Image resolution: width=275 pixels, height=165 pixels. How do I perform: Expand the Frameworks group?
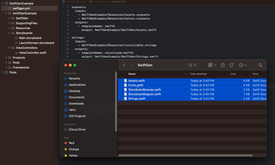point(6,67)
